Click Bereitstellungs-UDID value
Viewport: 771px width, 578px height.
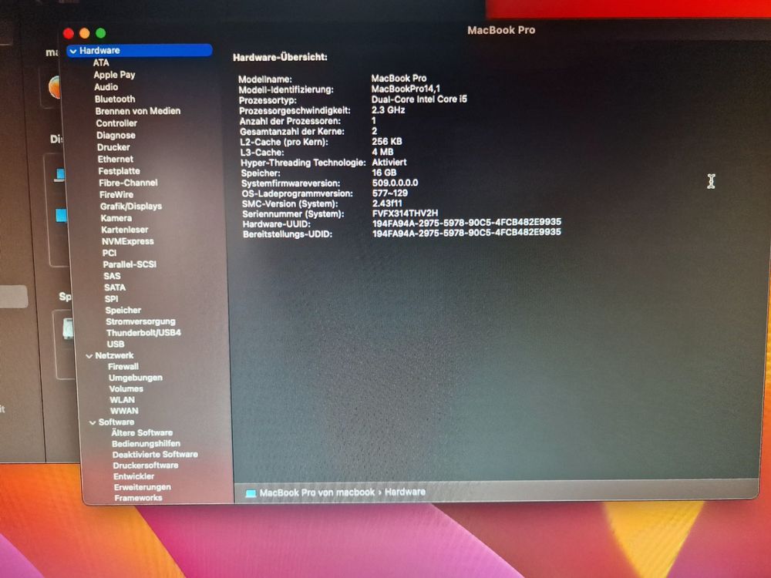[466, 233]
